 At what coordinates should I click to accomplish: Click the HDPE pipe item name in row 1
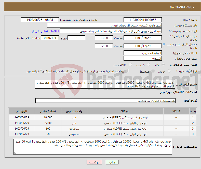(x=125, y=117)
